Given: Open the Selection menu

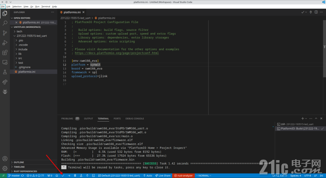Looking at the screenshot, I should pyautogui.click(x=17, y=7).
